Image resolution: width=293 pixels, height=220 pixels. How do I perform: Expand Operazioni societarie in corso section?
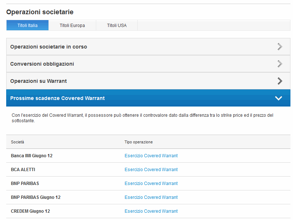(x=48, y=47)
